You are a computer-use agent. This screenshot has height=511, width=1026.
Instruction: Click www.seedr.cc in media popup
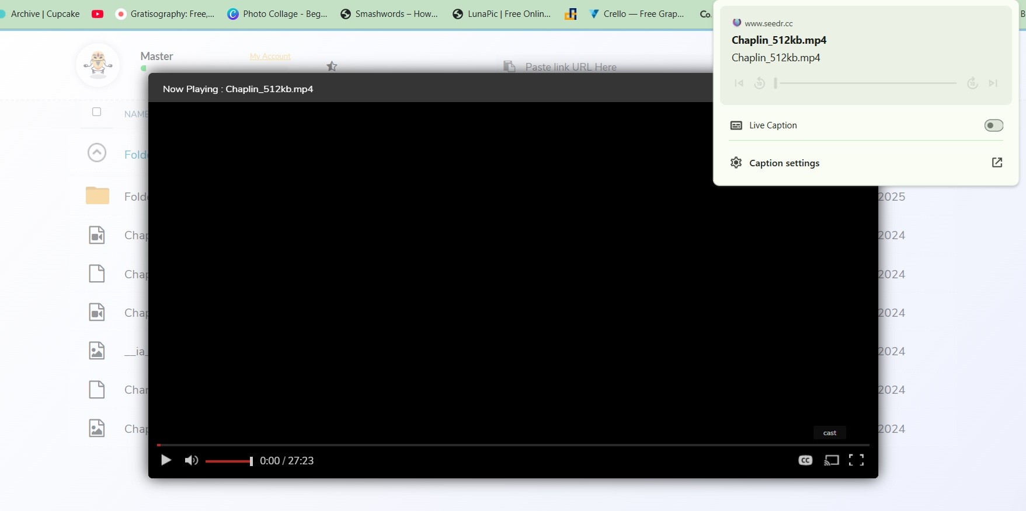pyautogui.click(x=768, y=23)
